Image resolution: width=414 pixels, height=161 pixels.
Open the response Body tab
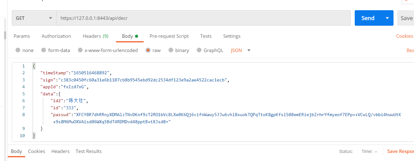[16, 151]
